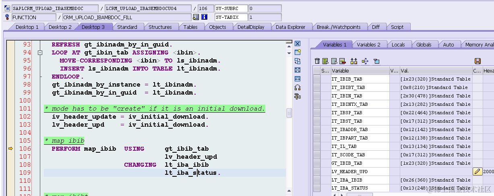The image size is (494, 196).
Task: Click the yellow boxes with arrows icon
Action: coord(354,61)
